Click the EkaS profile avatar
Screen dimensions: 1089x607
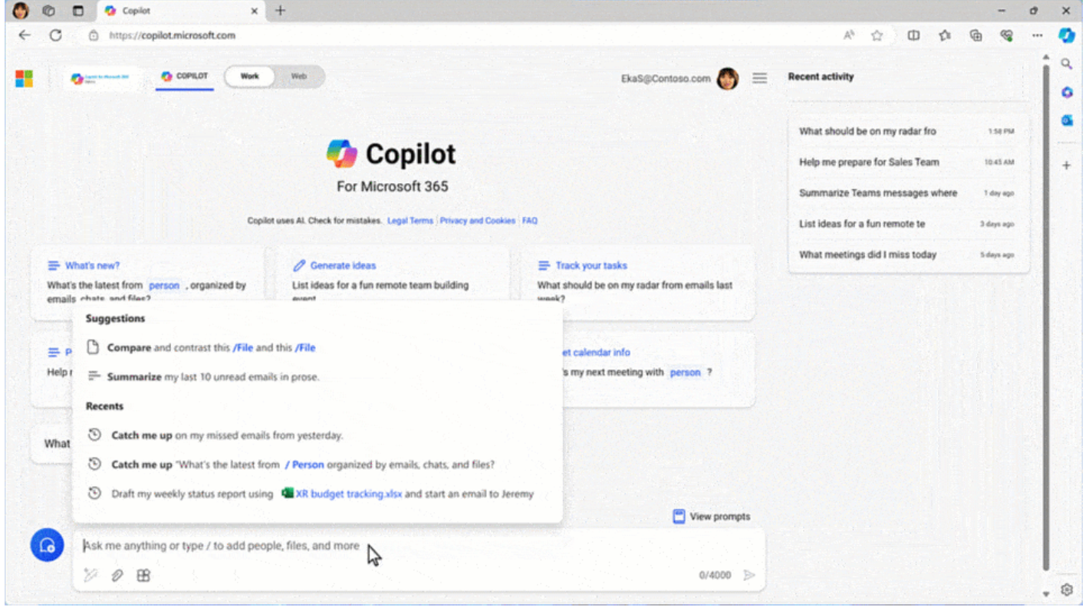pyautogui.click(x=728, y=78)
